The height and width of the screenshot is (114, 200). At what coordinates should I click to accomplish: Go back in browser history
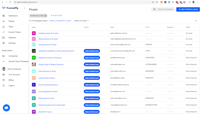[x=3, y=2]
